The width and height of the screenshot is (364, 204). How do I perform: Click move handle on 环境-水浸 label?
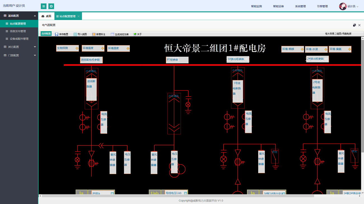pyautogui.click(x=326, y=49)
